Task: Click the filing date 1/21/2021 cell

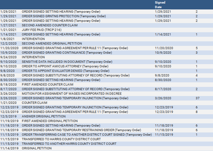Action: 8,30
